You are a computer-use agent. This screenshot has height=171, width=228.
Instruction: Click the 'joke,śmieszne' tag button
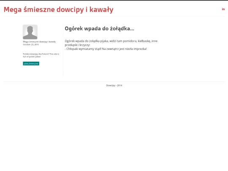pos(31,63)
